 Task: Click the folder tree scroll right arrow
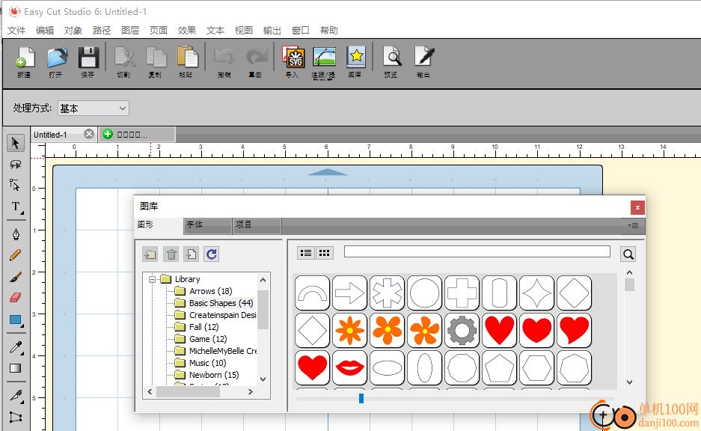pyautogui.click(x=251, y=391)
